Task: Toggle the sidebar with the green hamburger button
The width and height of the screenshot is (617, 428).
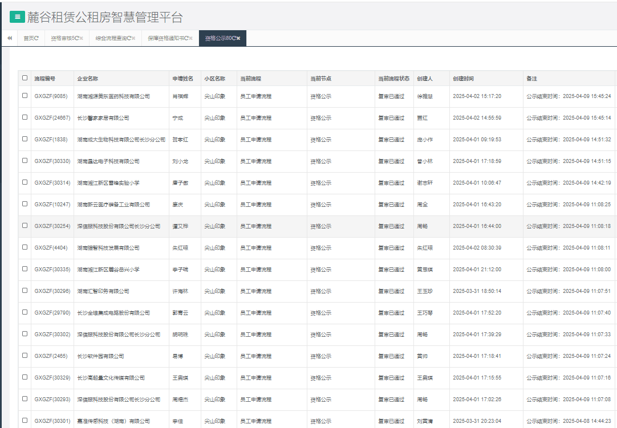Action: pos(17,17)
